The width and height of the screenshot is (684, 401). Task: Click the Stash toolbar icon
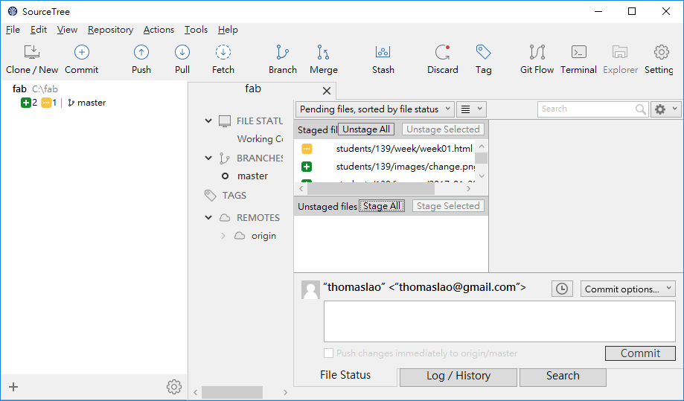pyautogui.click(x=383, y=52)
